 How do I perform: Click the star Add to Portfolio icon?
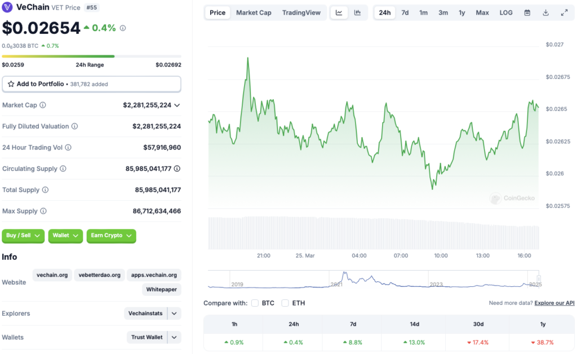coord(11,84)
